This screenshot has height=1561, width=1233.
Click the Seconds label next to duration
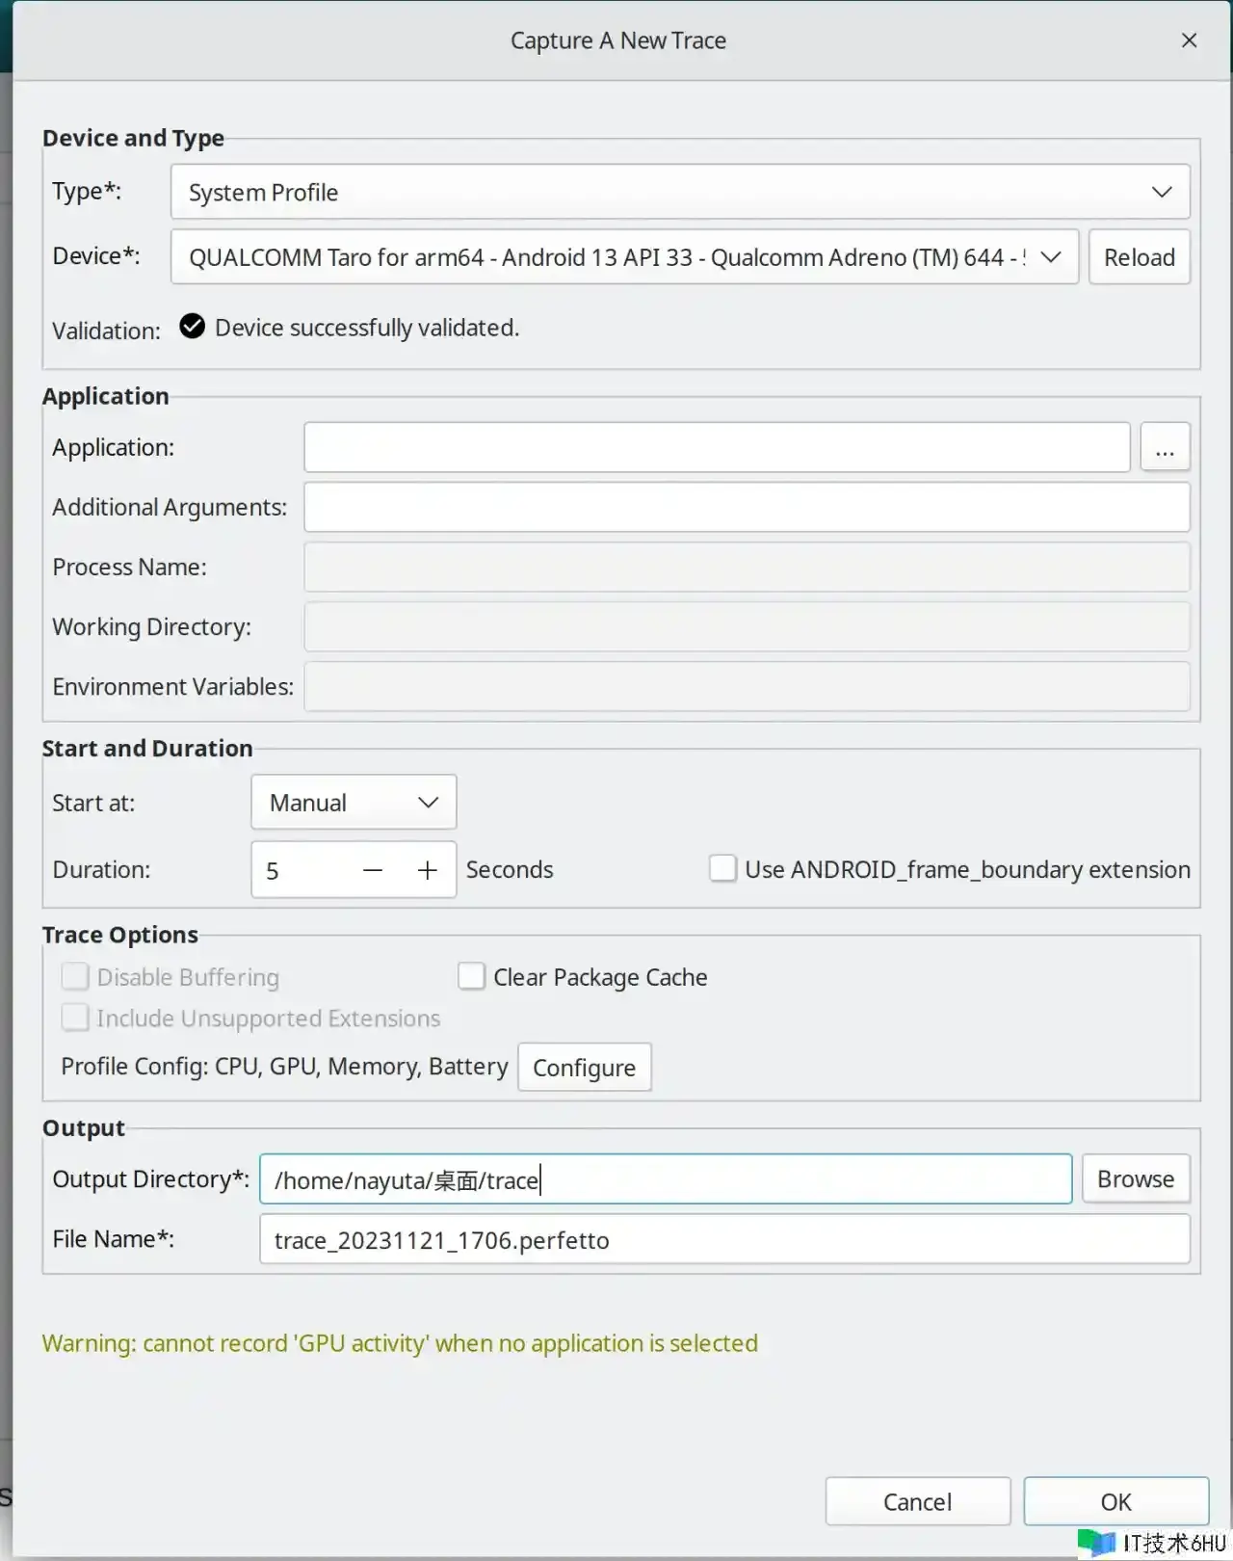point(510,869)
